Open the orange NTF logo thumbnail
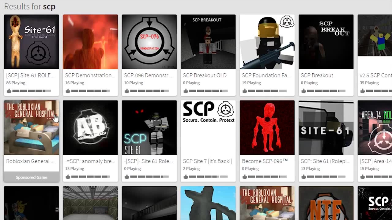This screenshot has height=220, width=392. [x=326, y=203]
